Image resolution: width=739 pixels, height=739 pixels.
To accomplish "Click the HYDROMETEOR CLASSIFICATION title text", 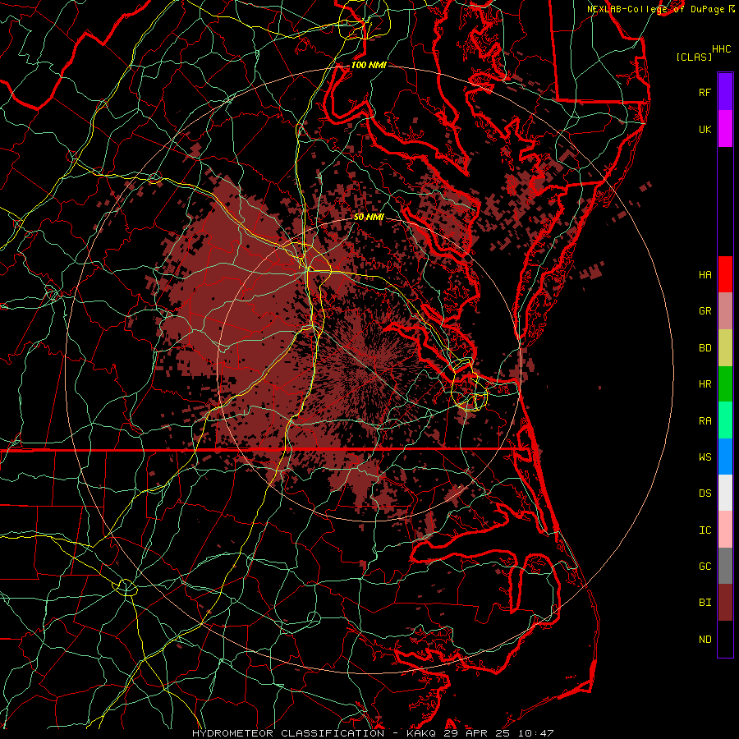I will point(288,733).
